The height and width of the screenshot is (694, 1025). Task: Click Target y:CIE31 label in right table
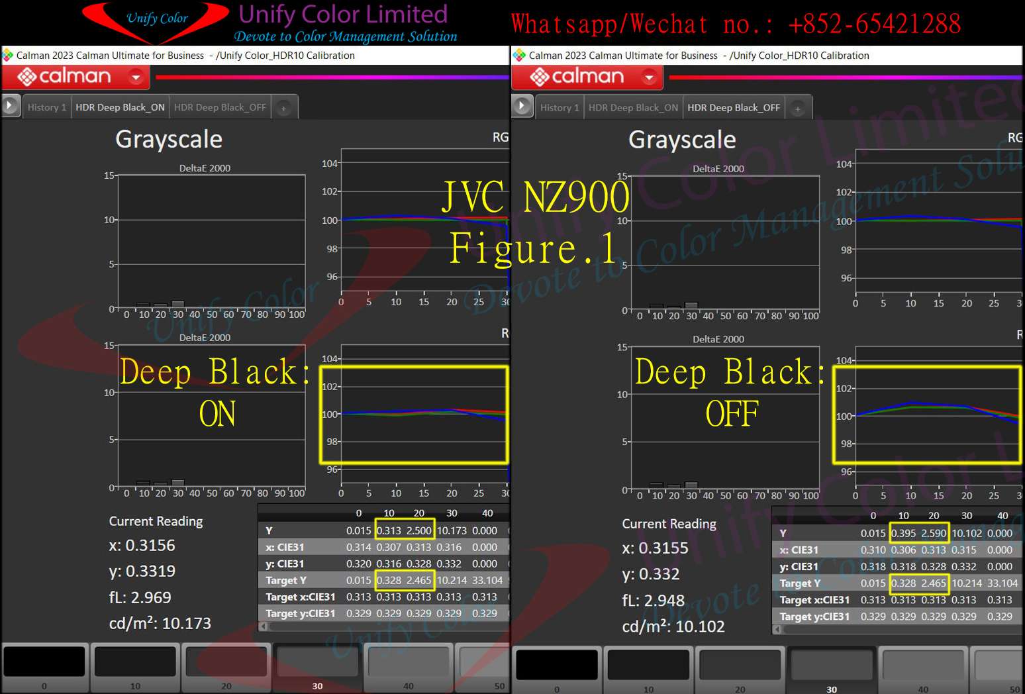coord(814,617)
